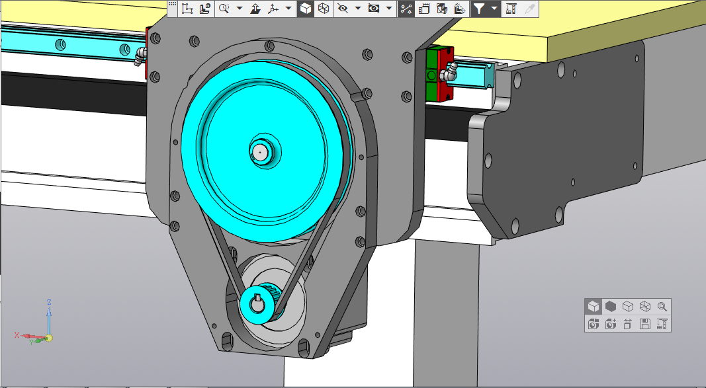Screen dimensions: 706x388
Task: Click the normal-to view arrow icon
Action: (x=255, y=9)
